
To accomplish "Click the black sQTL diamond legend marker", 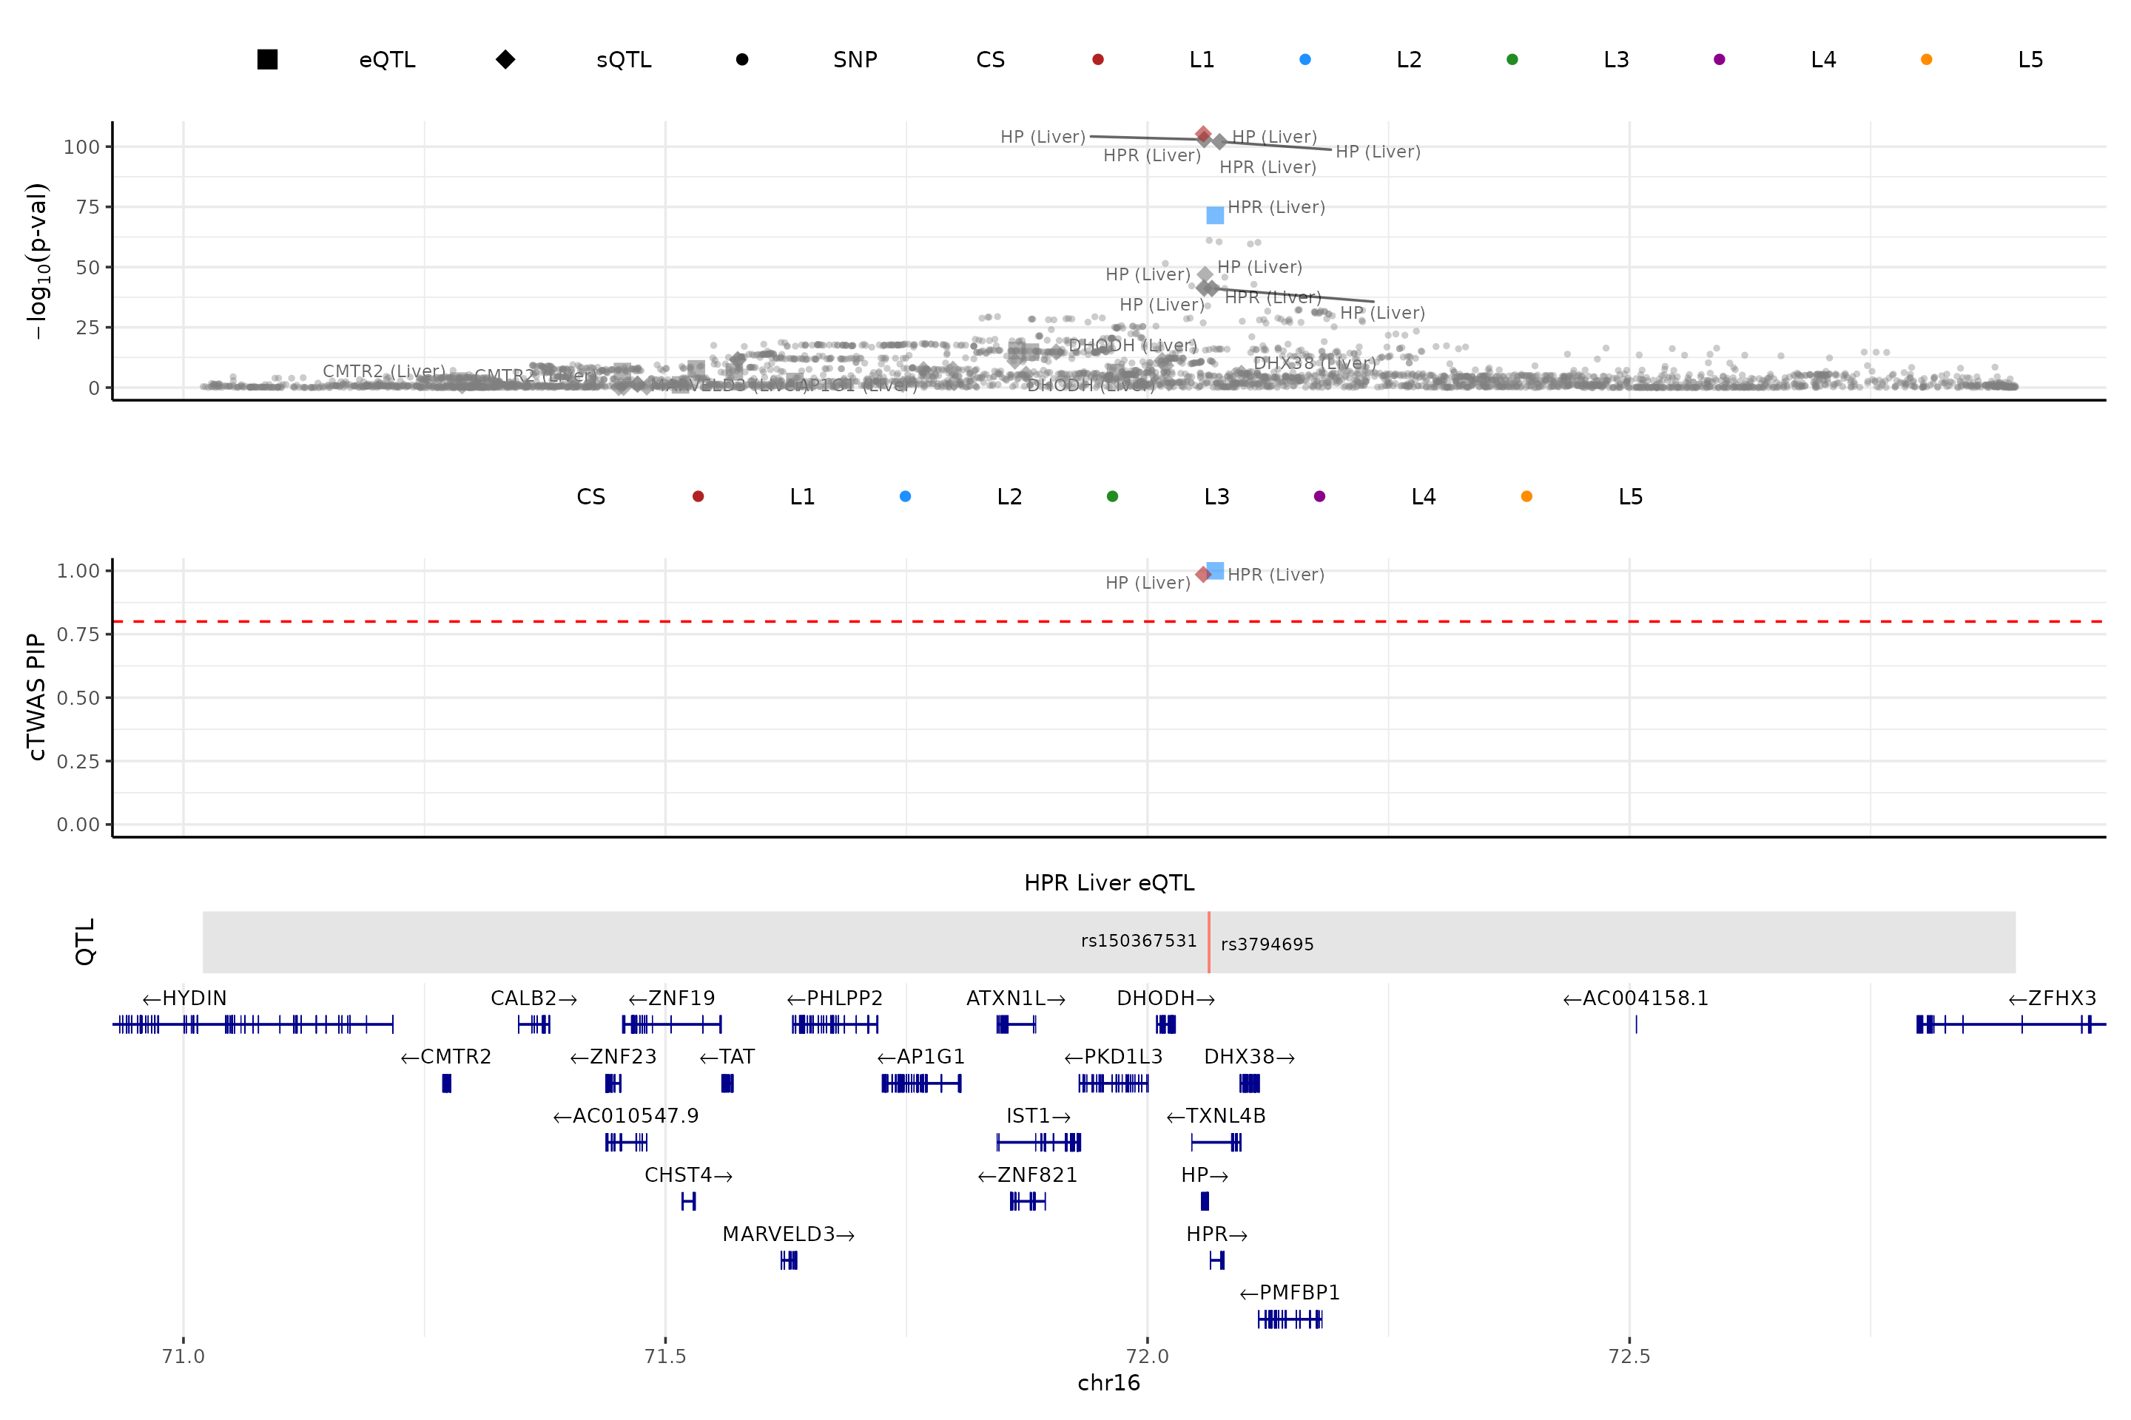I will [505, 60].
